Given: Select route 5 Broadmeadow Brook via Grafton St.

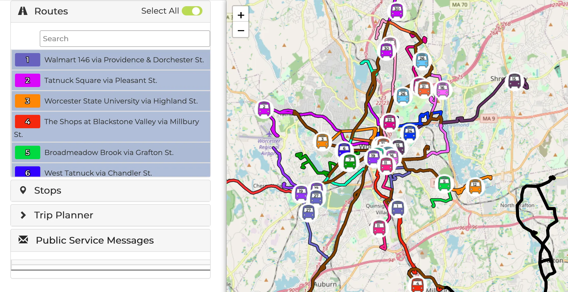Looking at the screenshot, I should pos(111,152).
